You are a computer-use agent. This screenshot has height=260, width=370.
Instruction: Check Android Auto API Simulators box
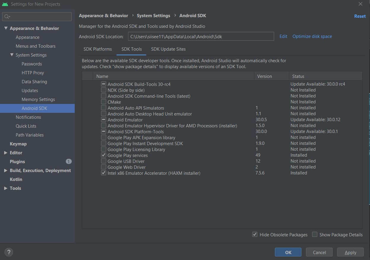tap(103, 108)
